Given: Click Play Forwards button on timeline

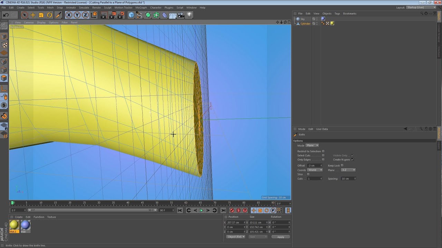Looking at the screenshot, I should click(x=201, y=210).
